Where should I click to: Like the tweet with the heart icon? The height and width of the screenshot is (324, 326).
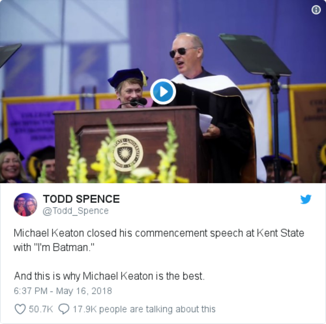pos(20,309)
